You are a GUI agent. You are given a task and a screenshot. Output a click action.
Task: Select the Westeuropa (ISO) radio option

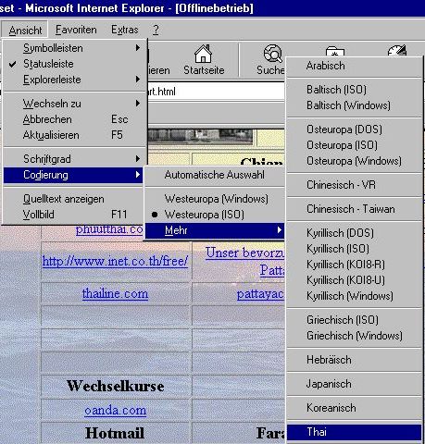tap(214, 215)
